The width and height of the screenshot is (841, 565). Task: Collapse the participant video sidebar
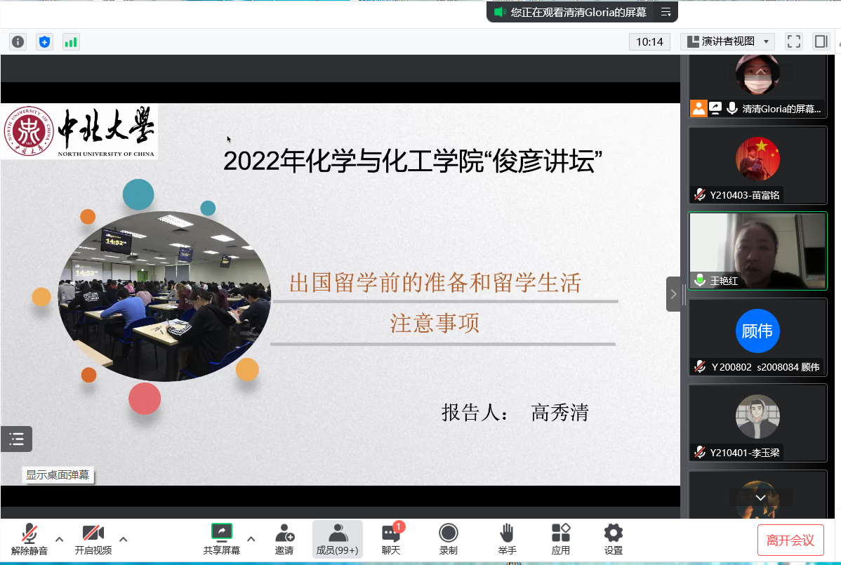point(673,293)
